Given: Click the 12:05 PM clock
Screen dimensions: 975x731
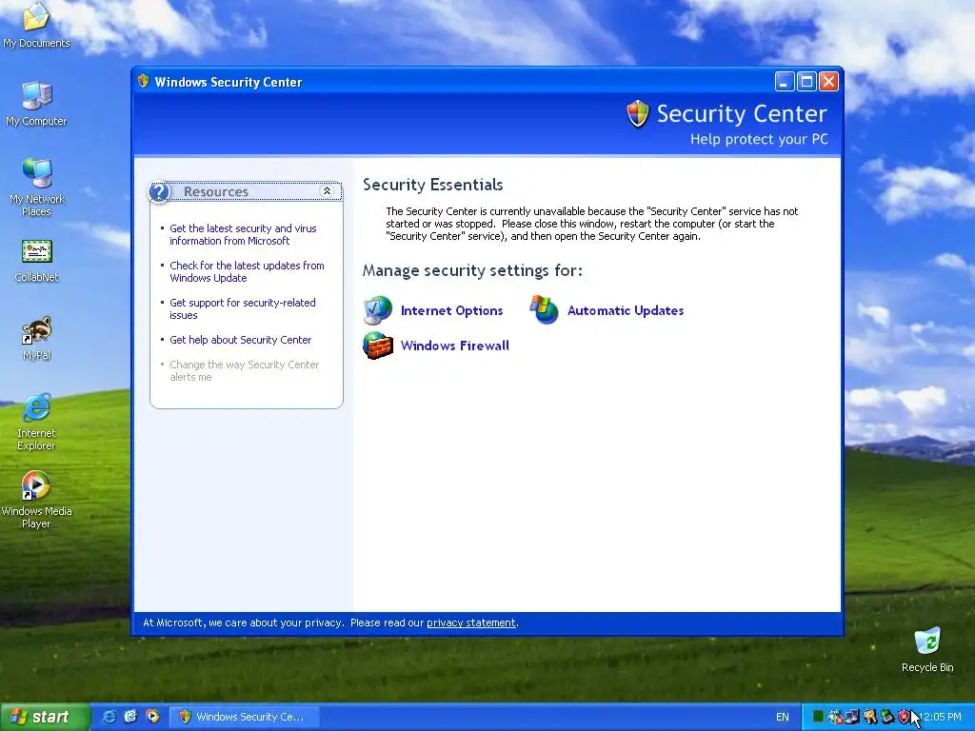Looking at the screenshot, I should click(x=941, y=717).
